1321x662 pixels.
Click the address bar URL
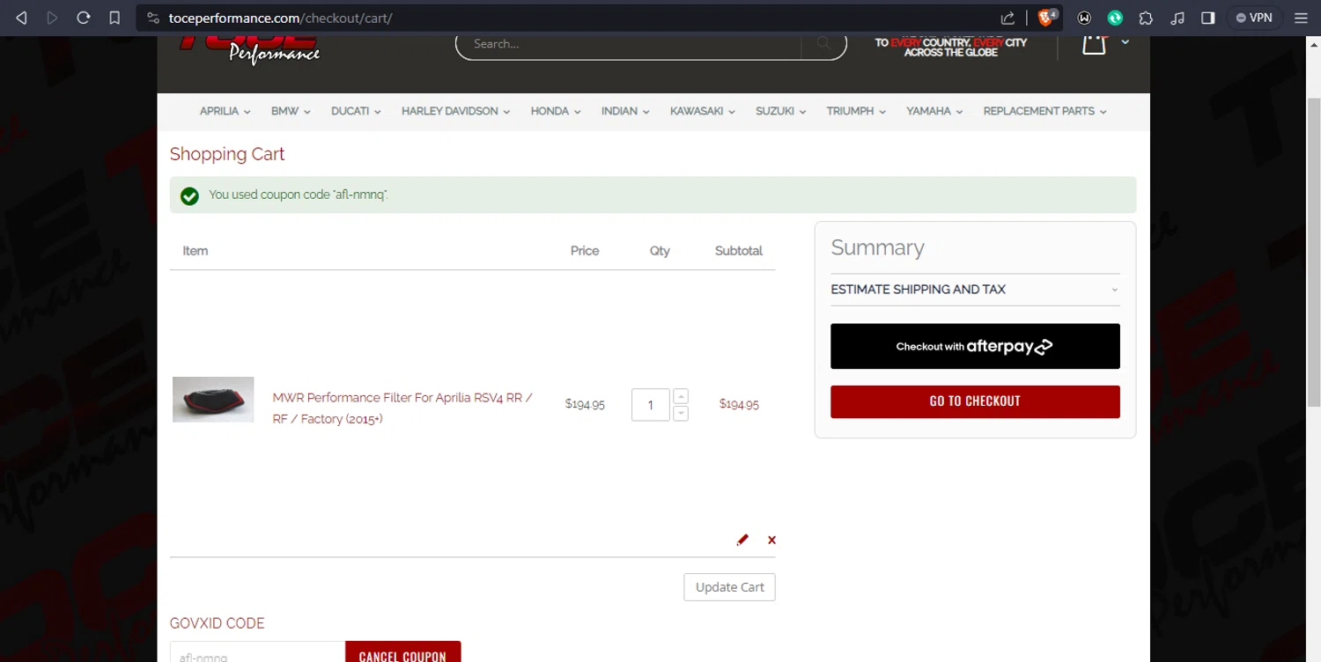[x=280, y=18]
